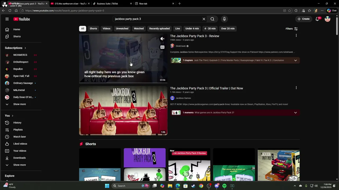The width and height of the screenshot is (339, 190).
Task: Unmute the preview video speaker icon
Action: [x=162, y=39]
